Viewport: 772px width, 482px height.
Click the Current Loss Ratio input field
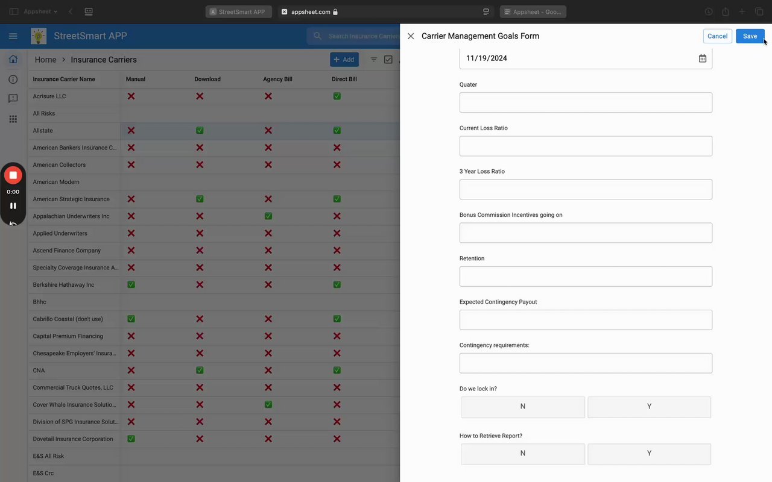tap(586, 146)
